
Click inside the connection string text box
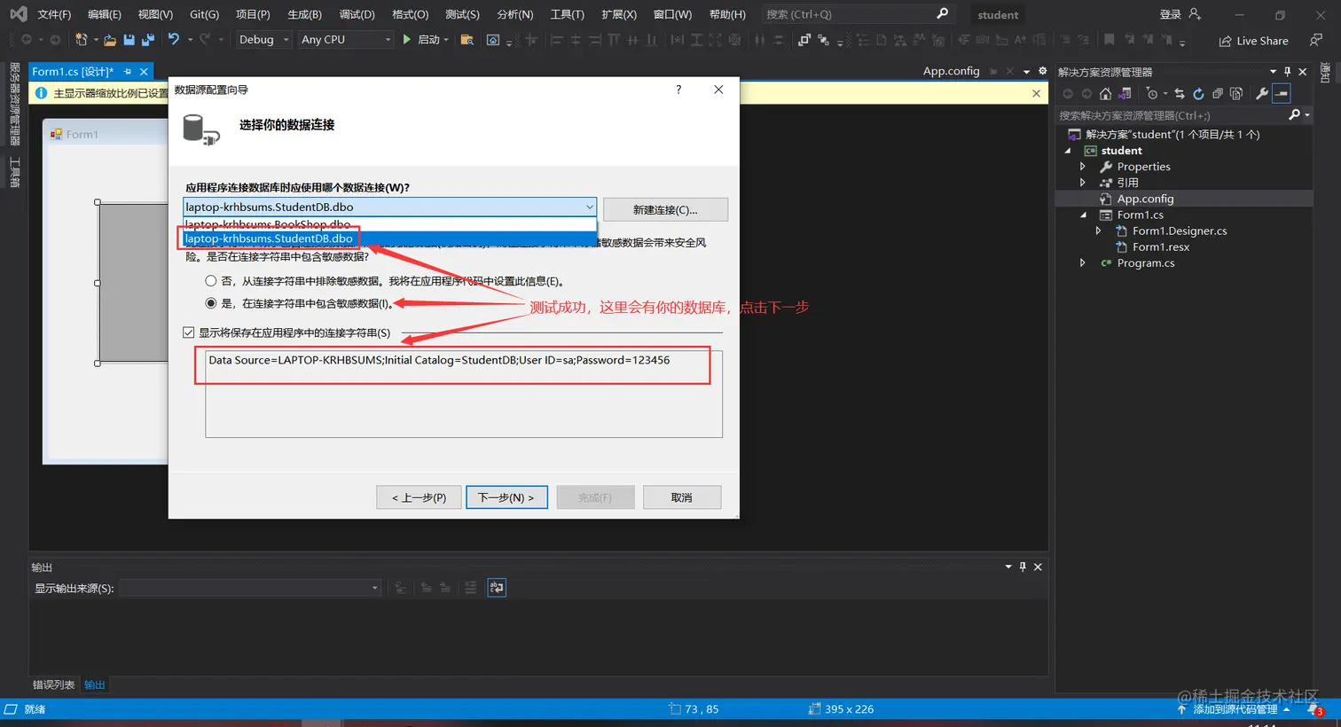pyautogui.click(x=464, y=395)
